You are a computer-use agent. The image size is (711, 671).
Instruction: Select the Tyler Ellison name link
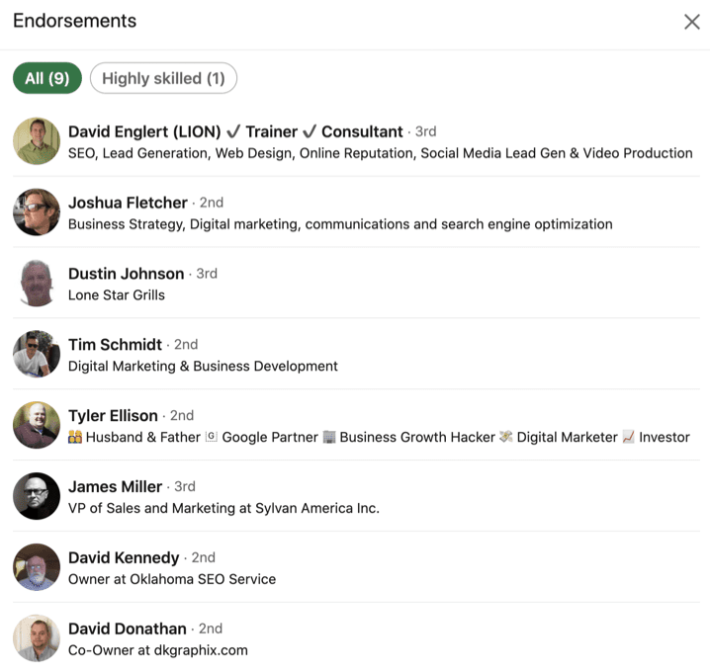113,415
